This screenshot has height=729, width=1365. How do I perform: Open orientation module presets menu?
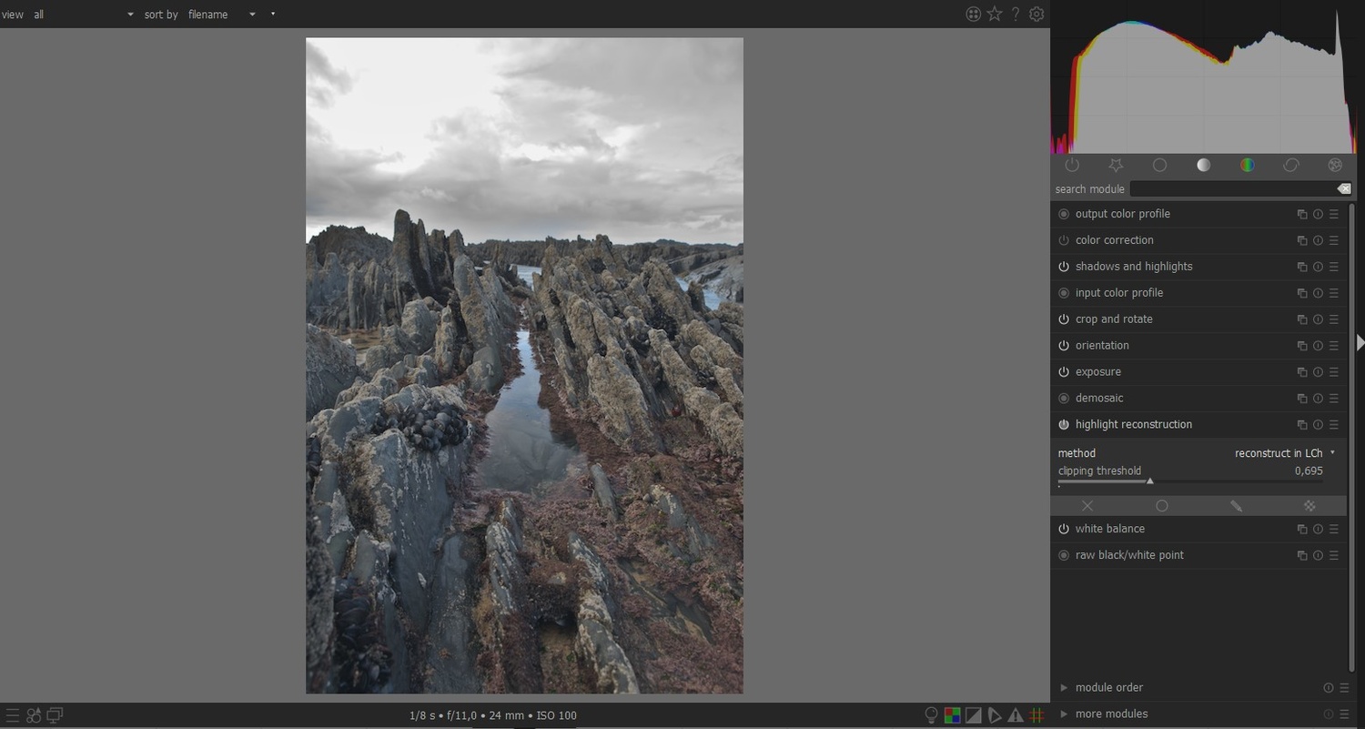pyautogui.click(x=1333, y=346)
